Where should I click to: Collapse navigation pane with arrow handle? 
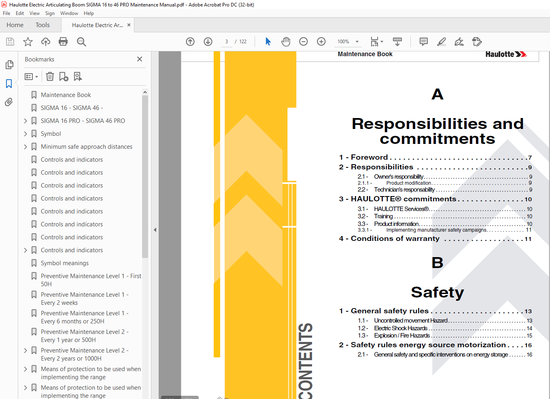(155, 230)
